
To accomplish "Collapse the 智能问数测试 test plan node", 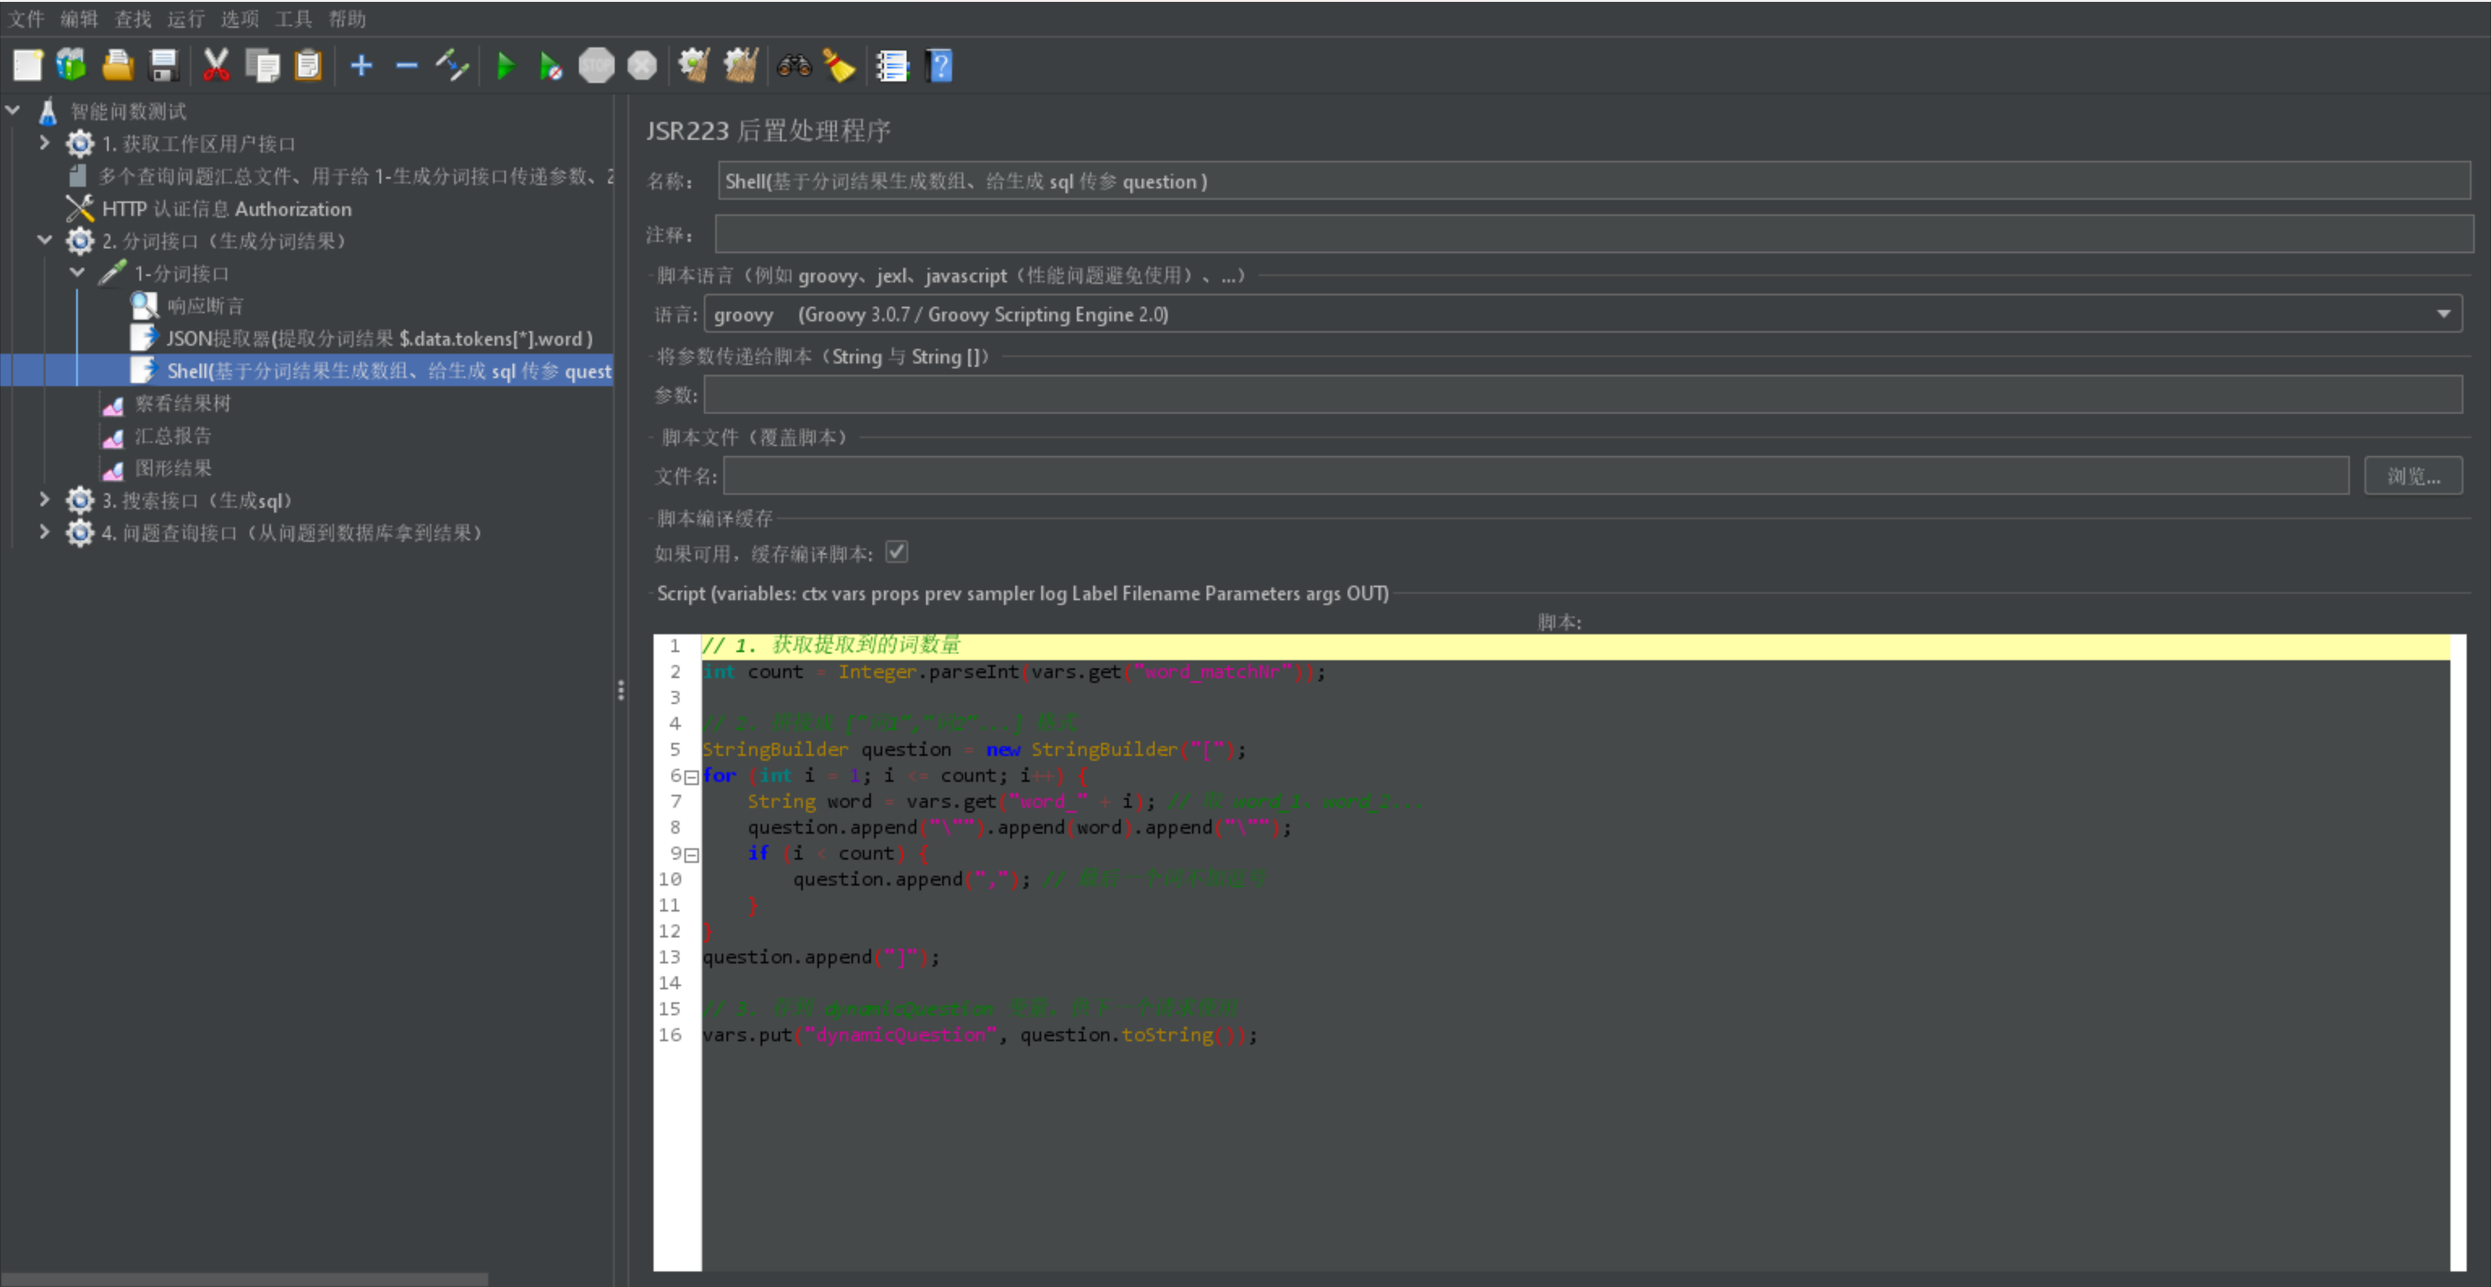I will (x=12, y=110).
